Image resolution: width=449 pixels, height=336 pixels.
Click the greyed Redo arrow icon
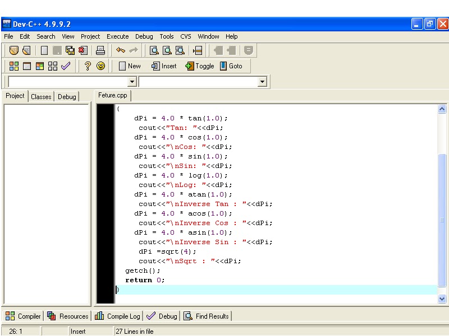pyautogui.click(x=134, y=50)
